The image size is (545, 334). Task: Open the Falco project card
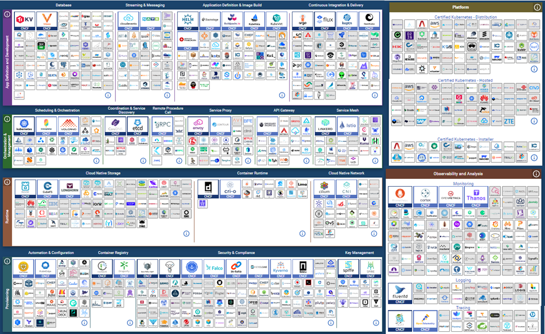[x=214, y=268]
